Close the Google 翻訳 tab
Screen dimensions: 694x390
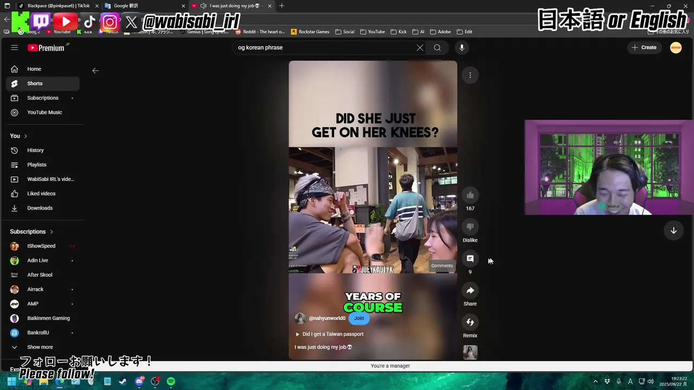coord(182,6)
